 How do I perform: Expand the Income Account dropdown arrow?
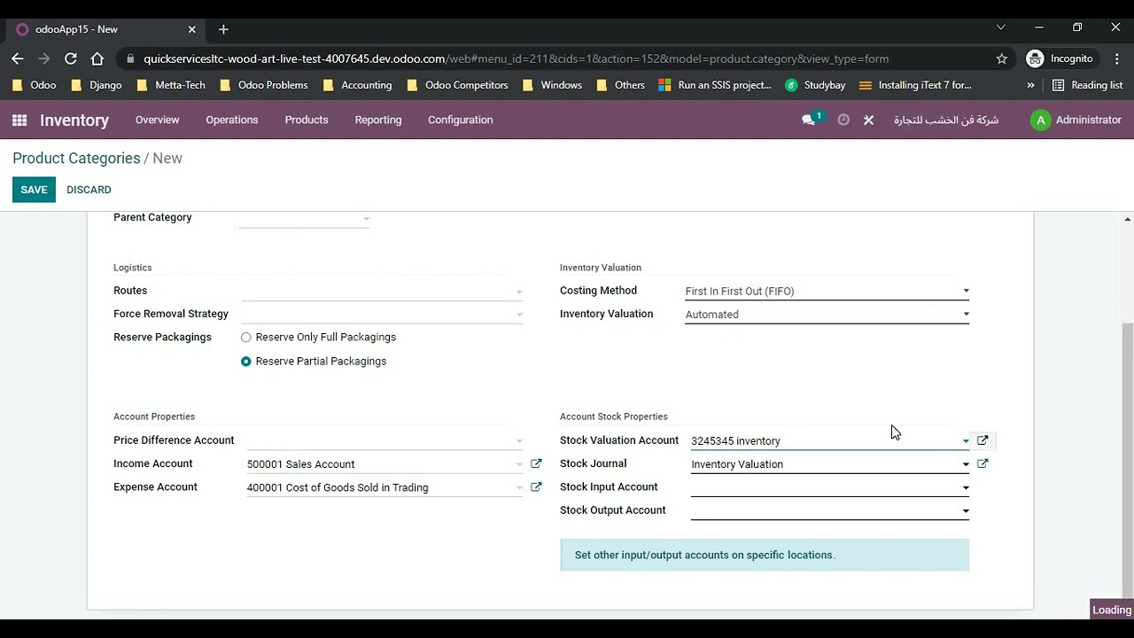519,464
